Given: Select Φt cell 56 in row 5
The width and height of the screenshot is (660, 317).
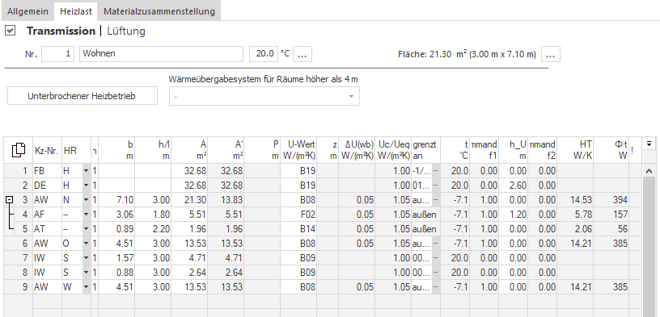Looking at the screenshot, I should coord(611,229).
